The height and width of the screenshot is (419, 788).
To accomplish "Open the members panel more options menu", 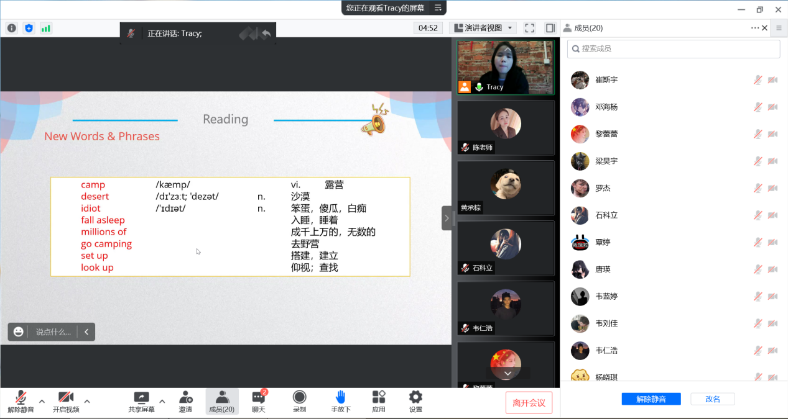I will 755,28.
